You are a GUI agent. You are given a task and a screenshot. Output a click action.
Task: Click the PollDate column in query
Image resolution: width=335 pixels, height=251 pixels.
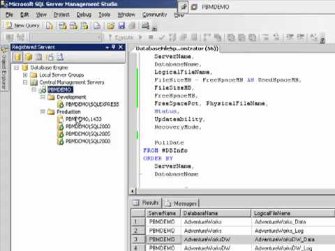[x=169, y=143]
